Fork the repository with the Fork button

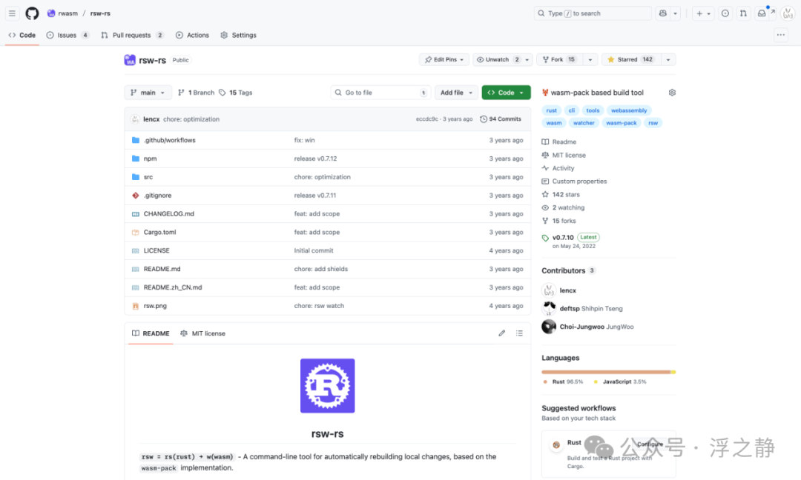pyautogui.click(x=559, y=60)
